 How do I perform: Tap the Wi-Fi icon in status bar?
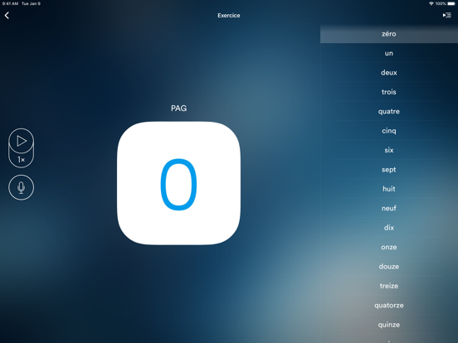(x=431, y=3)
